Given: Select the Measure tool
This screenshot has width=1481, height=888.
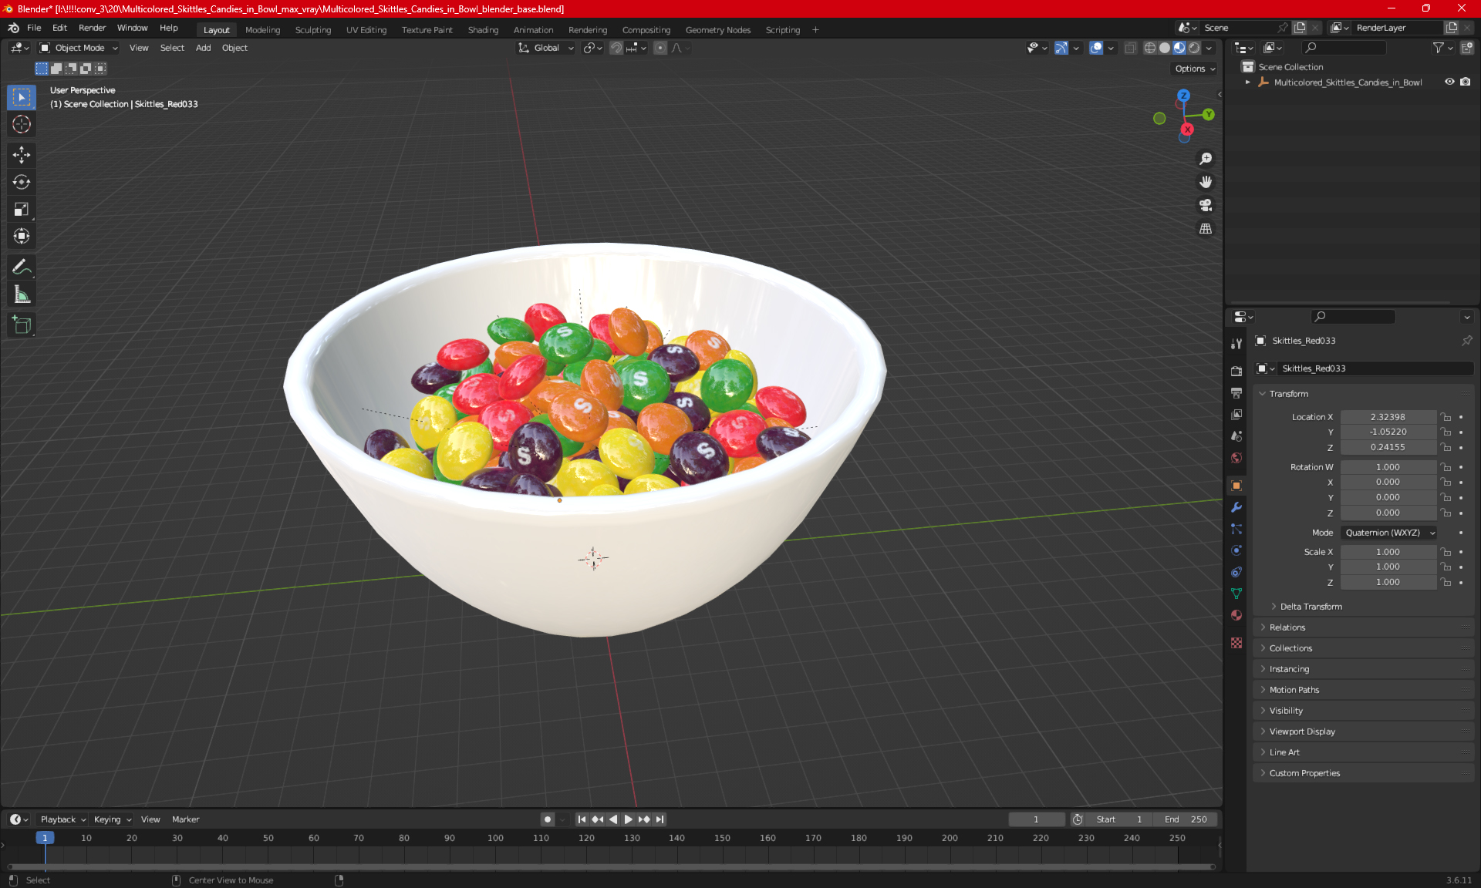Looking at the screenshot, I should (22, 294).
